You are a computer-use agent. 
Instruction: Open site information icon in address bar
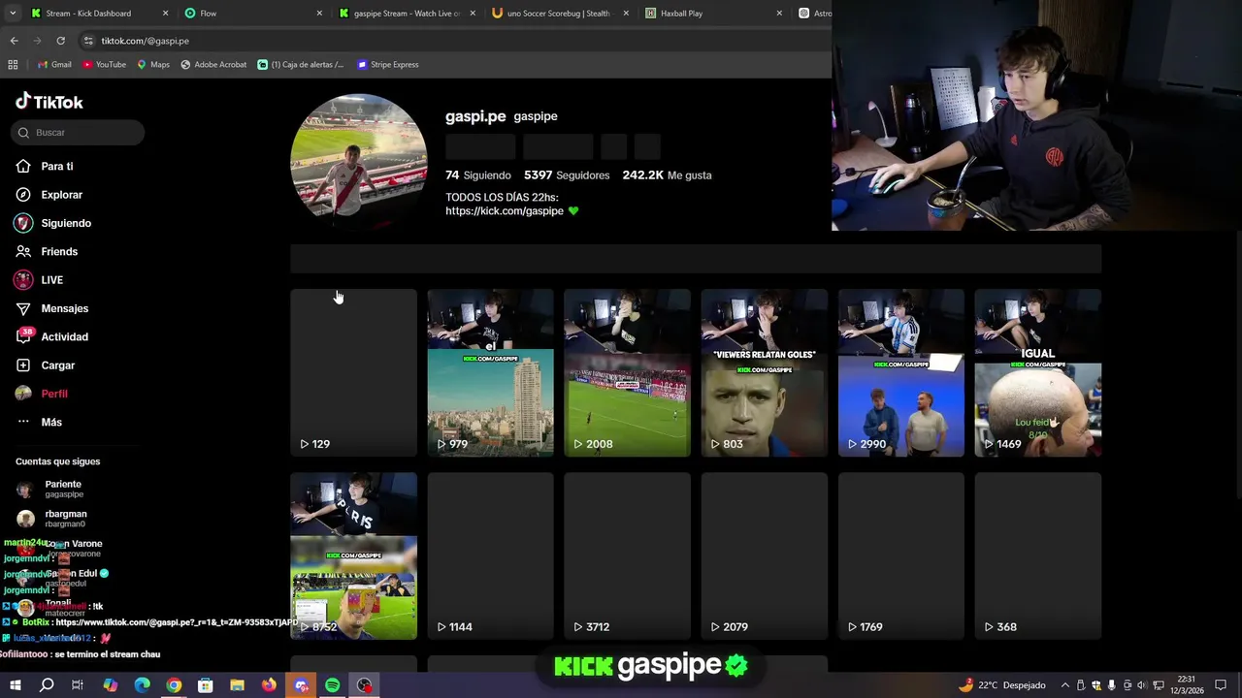coord(88,41)
